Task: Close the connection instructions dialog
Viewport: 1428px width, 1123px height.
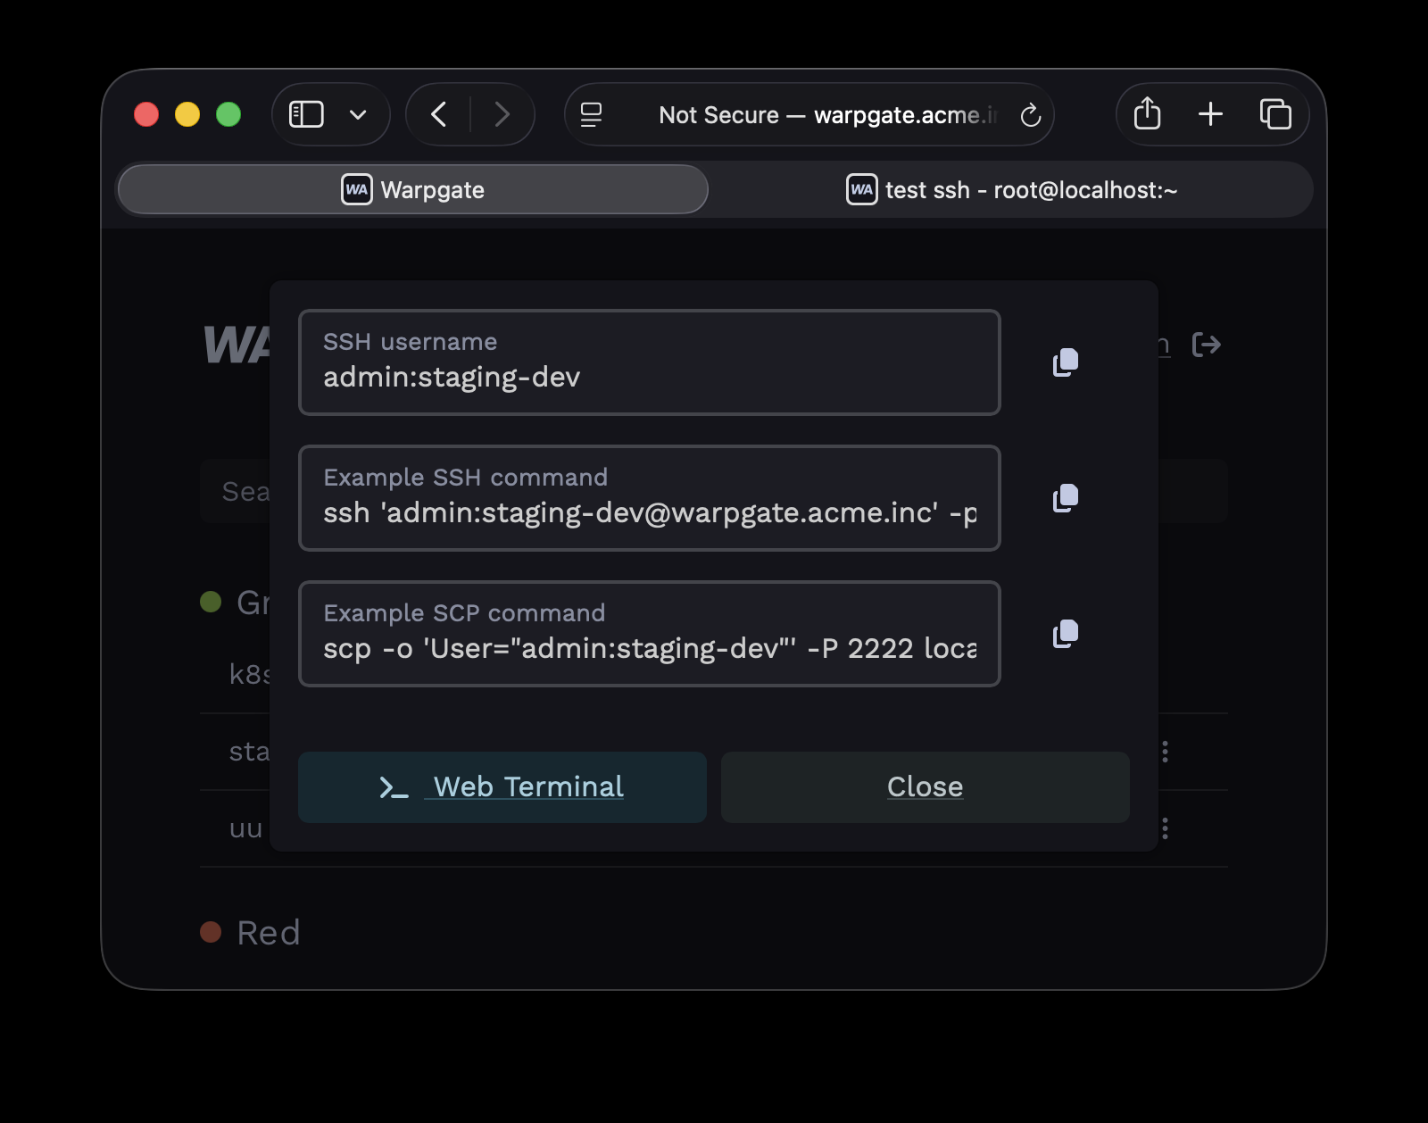Action: coord(926,787)
